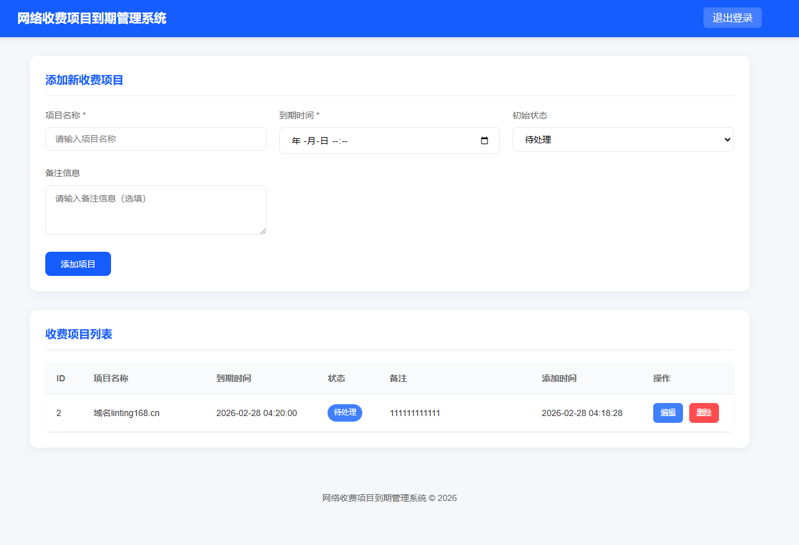Select the year segment of 到期时间 field
Viewport: 799px width, 545px height.
pyautogui.click(x=296, y=141)
